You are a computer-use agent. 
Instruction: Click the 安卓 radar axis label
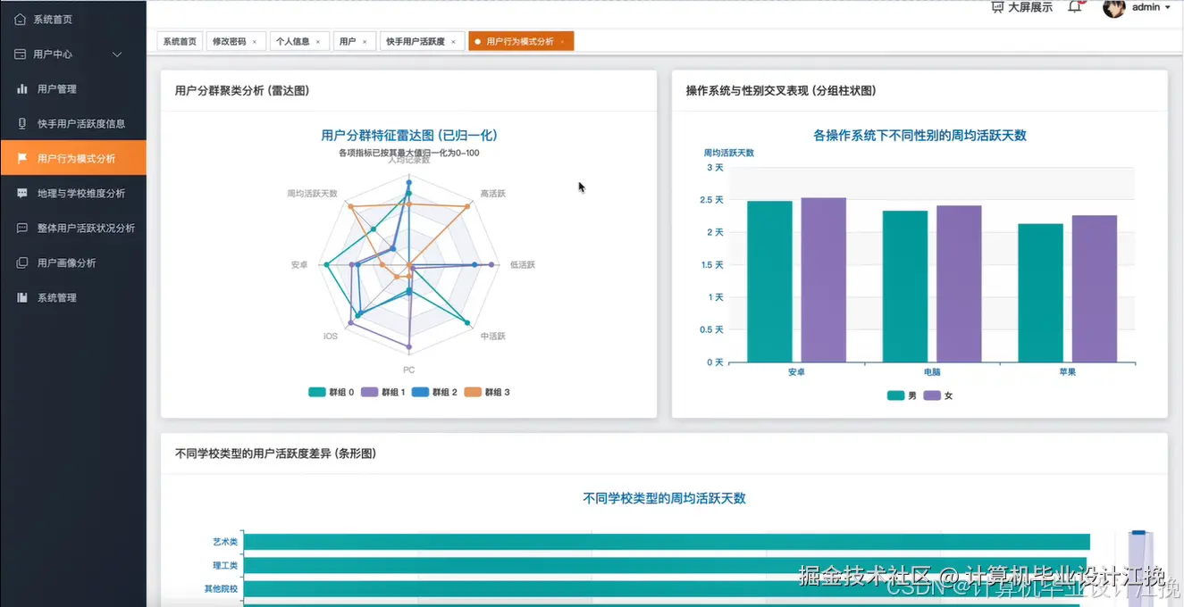[x=299, y=265]
